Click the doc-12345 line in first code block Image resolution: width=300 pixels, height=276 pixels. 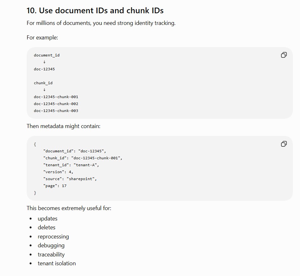click(44, 69)
